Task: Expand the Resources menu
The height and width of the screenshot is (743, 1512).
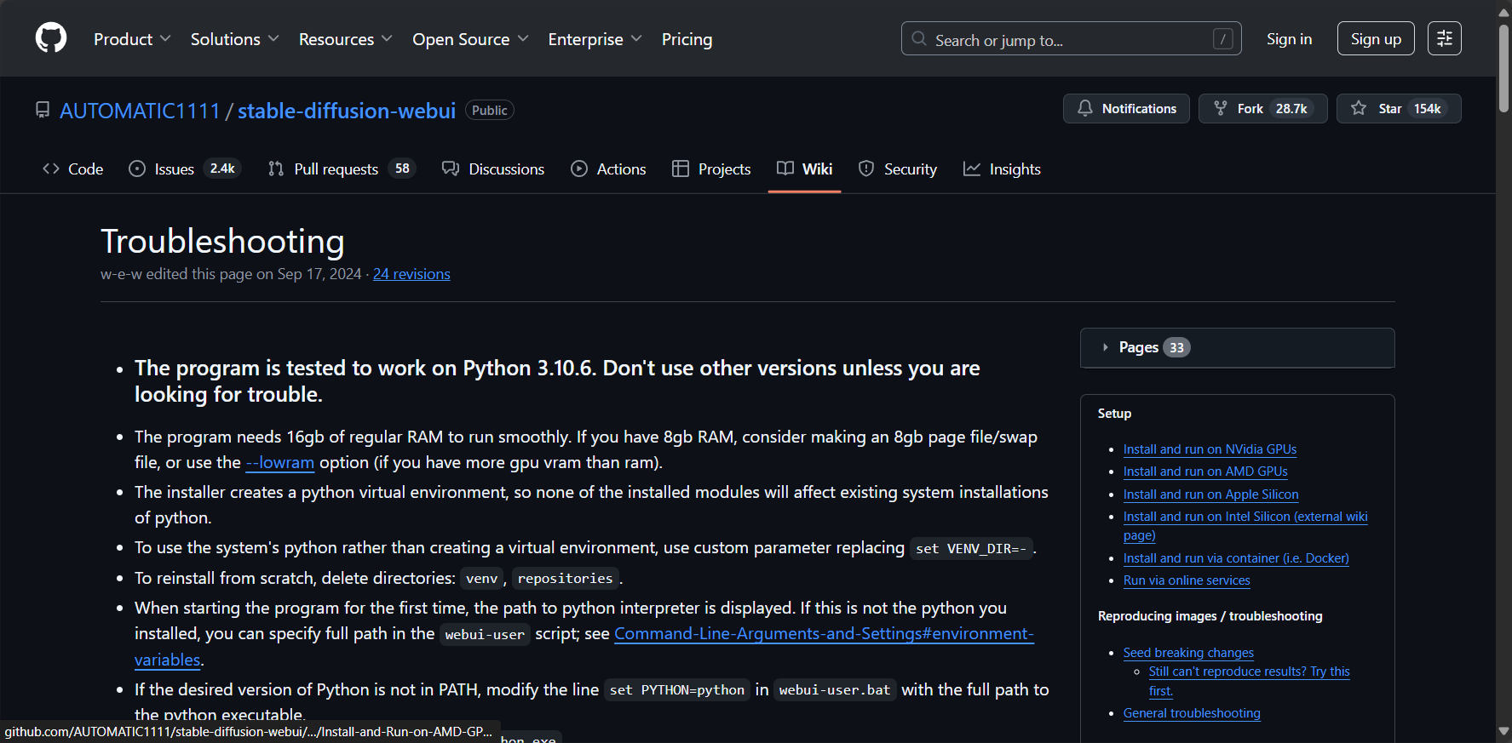Action: point(345,39)
